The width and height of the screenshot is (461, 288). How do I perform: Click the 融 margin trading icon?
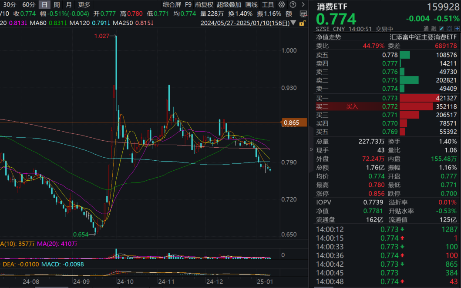coord(434,28)
